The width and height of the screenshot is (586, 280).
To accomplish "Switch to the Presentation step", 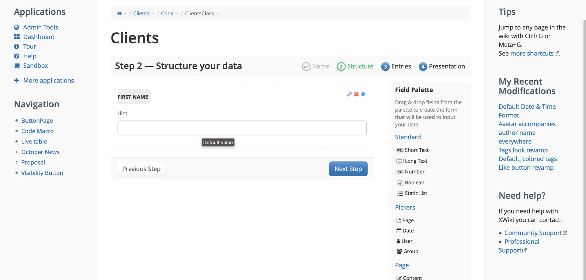I will pos(442,67).
